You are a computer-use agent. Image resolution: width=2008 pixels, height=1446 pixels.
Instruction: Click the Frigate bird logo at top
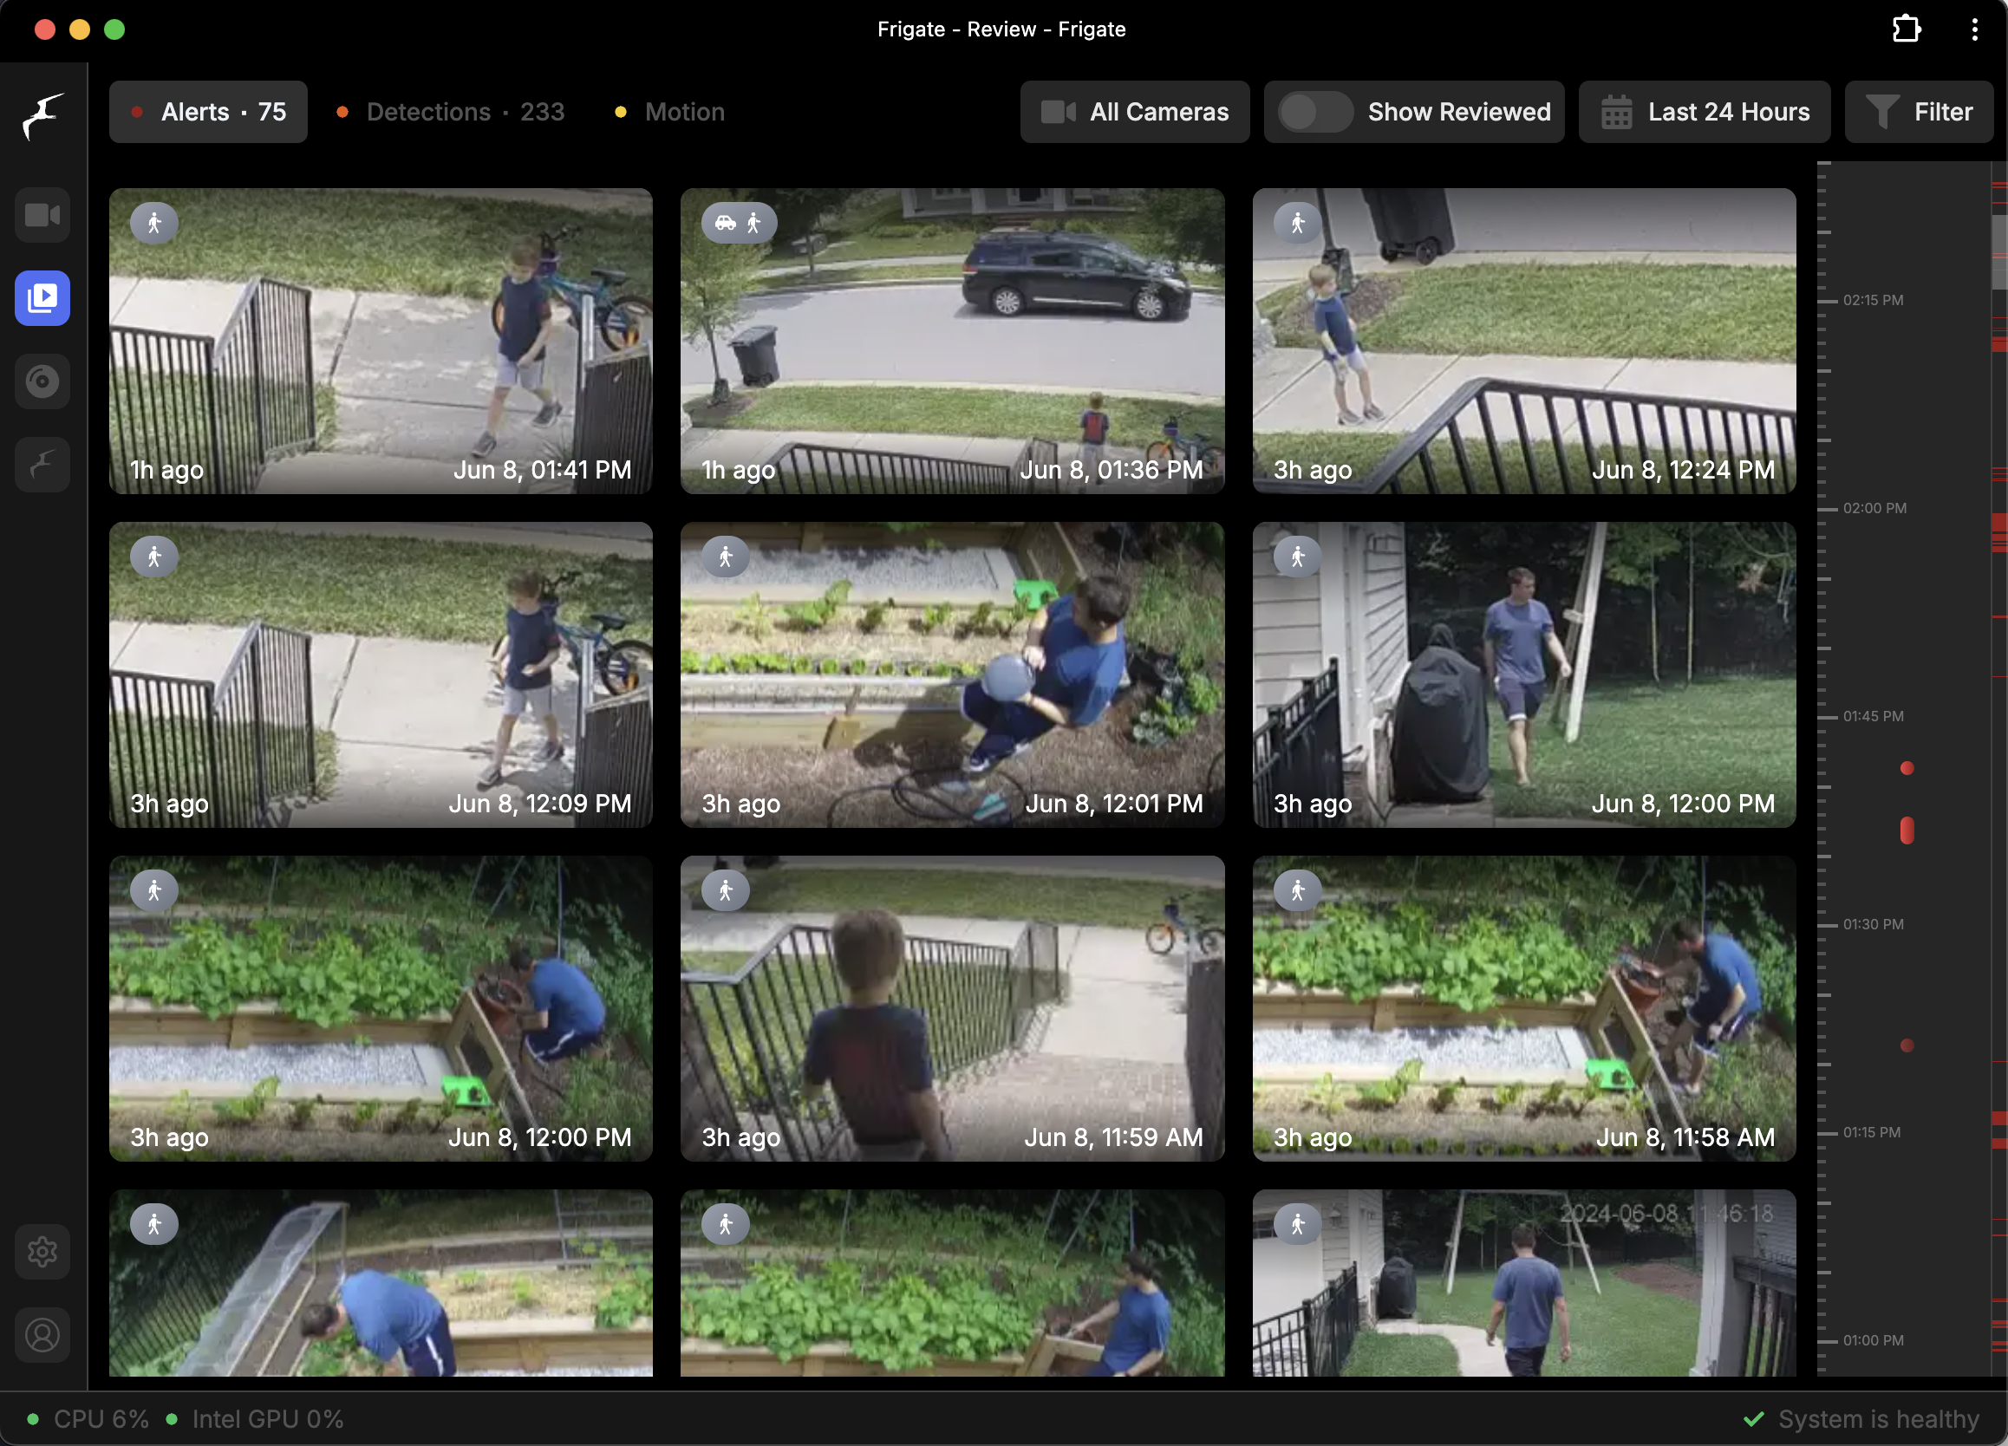(x=42, y=115)
